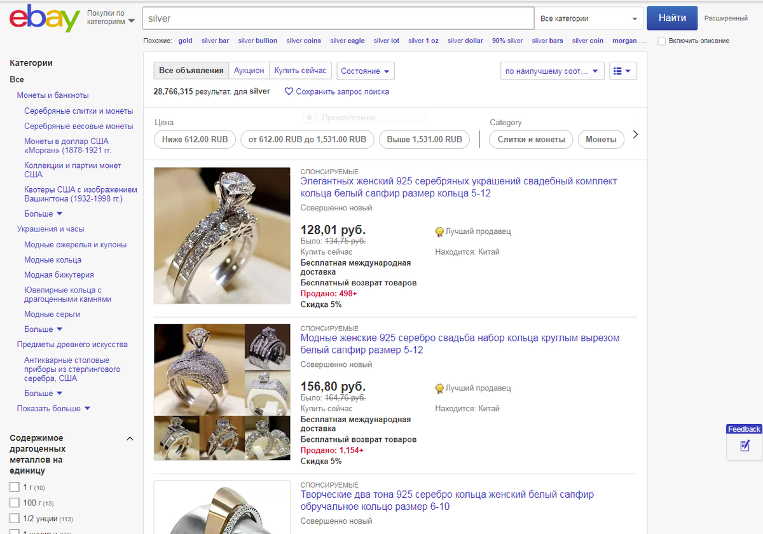763x534 pixels.
Task: Open 'Предметы древнего искусства' category
Action: [72, 345]
